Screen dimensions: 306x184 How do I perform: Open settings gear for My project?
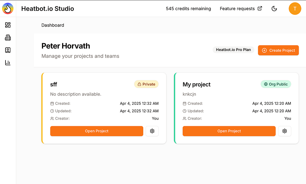[285, 131]
